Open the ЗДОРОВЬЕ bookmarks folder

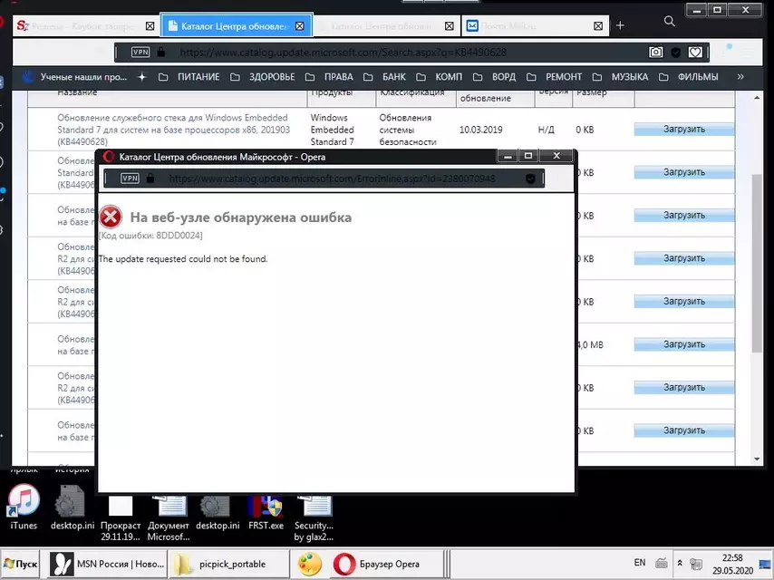(x=263, y=77)
